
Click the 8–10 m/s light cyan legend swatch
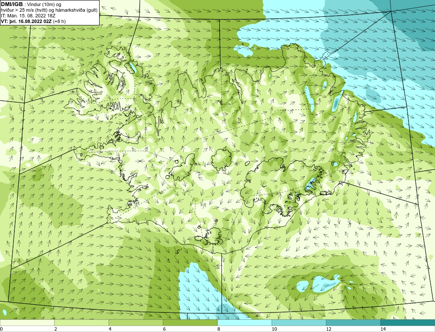coord(244,322)
